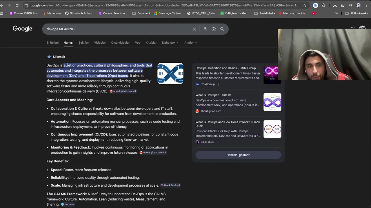Image resolution: width=371 pixels, height=208 pixels.
Task: Open Course: Selenium bookmark
Action: [x=113, y=13]
